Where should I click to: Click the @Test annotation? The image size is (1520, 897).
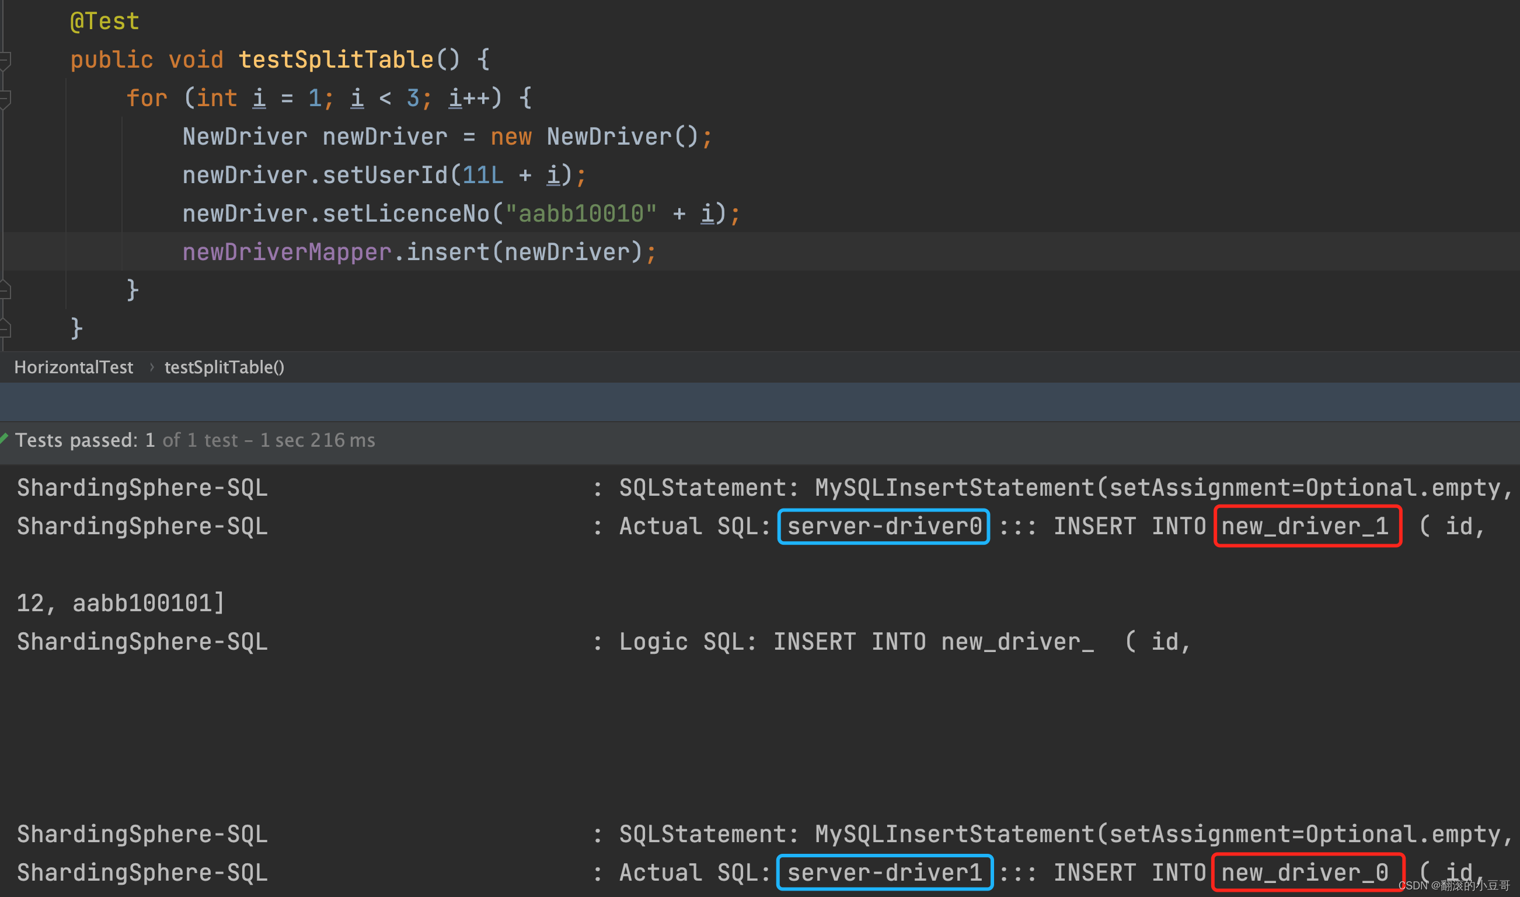(x=104, y=22)
